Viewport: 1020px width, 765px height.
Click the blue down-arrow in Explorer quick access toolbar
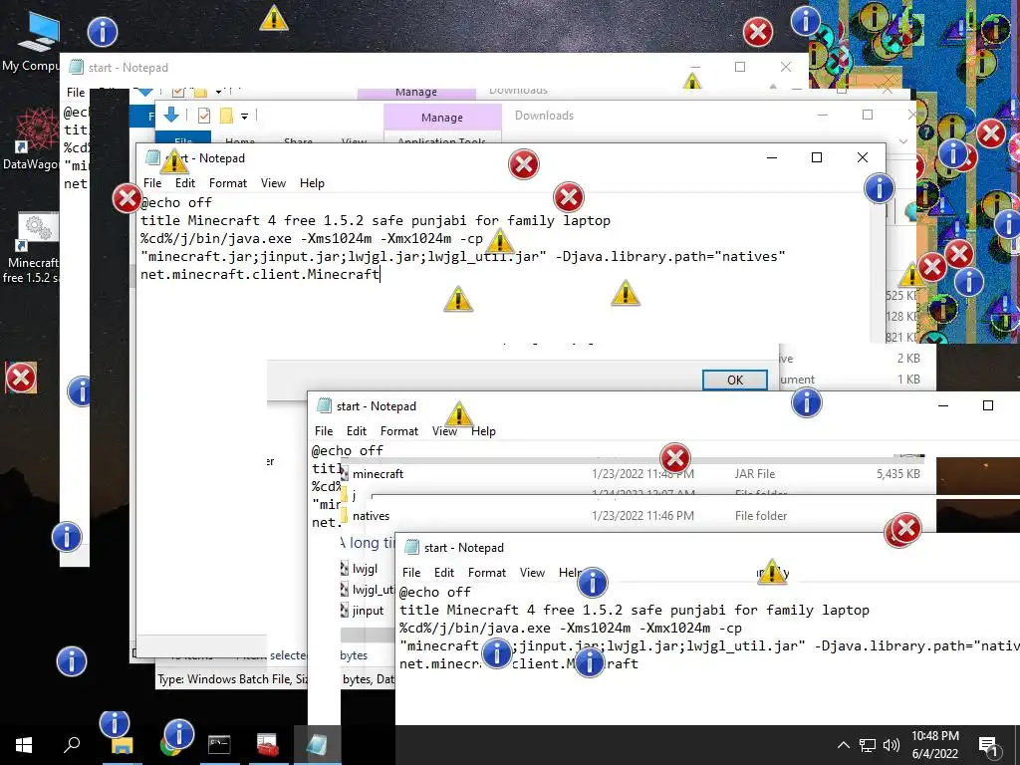171,116
